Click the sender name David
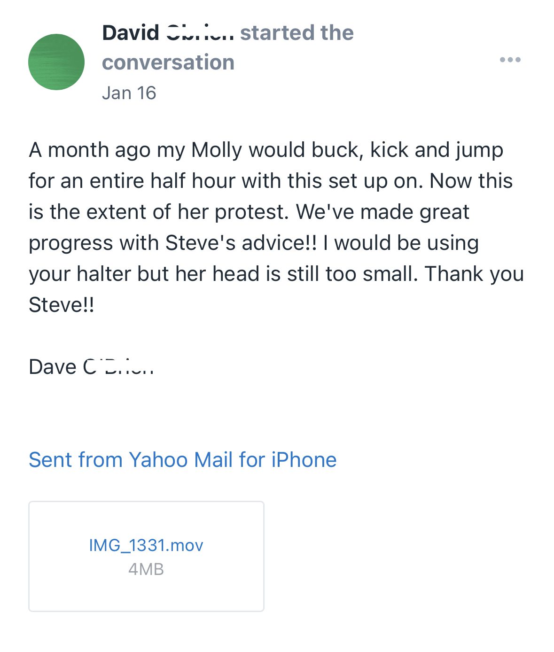This screenshot has width=554, height=652. tap(131, 32)
